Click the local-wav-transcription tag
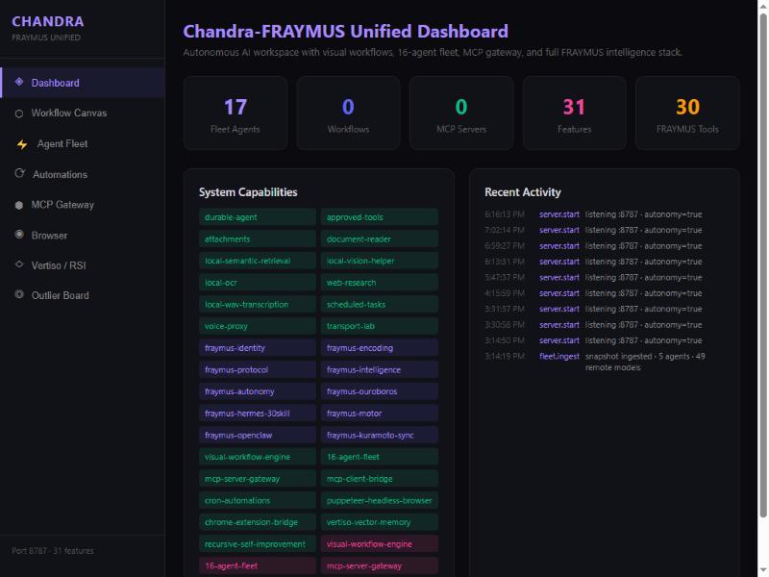 [x=258, y=304]
